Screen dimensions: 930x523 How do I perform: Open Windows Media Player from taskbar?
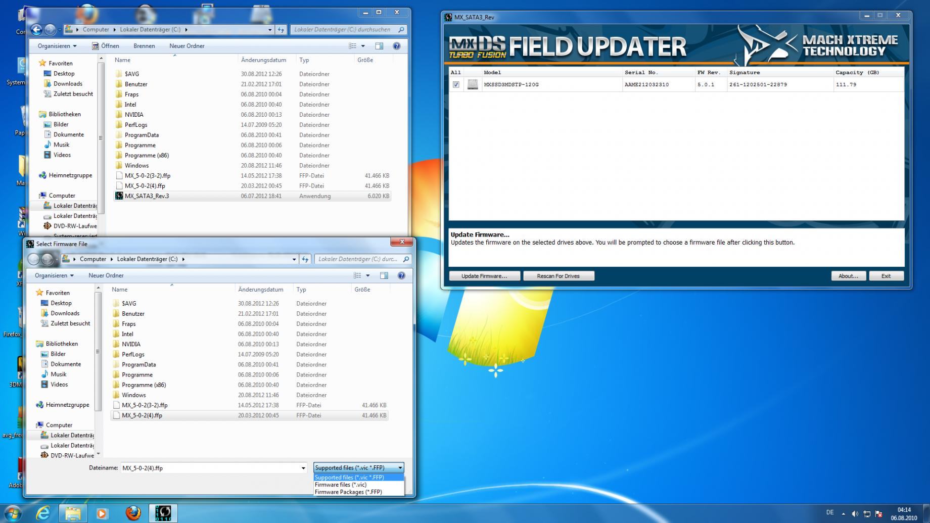(x=102, y=513)
